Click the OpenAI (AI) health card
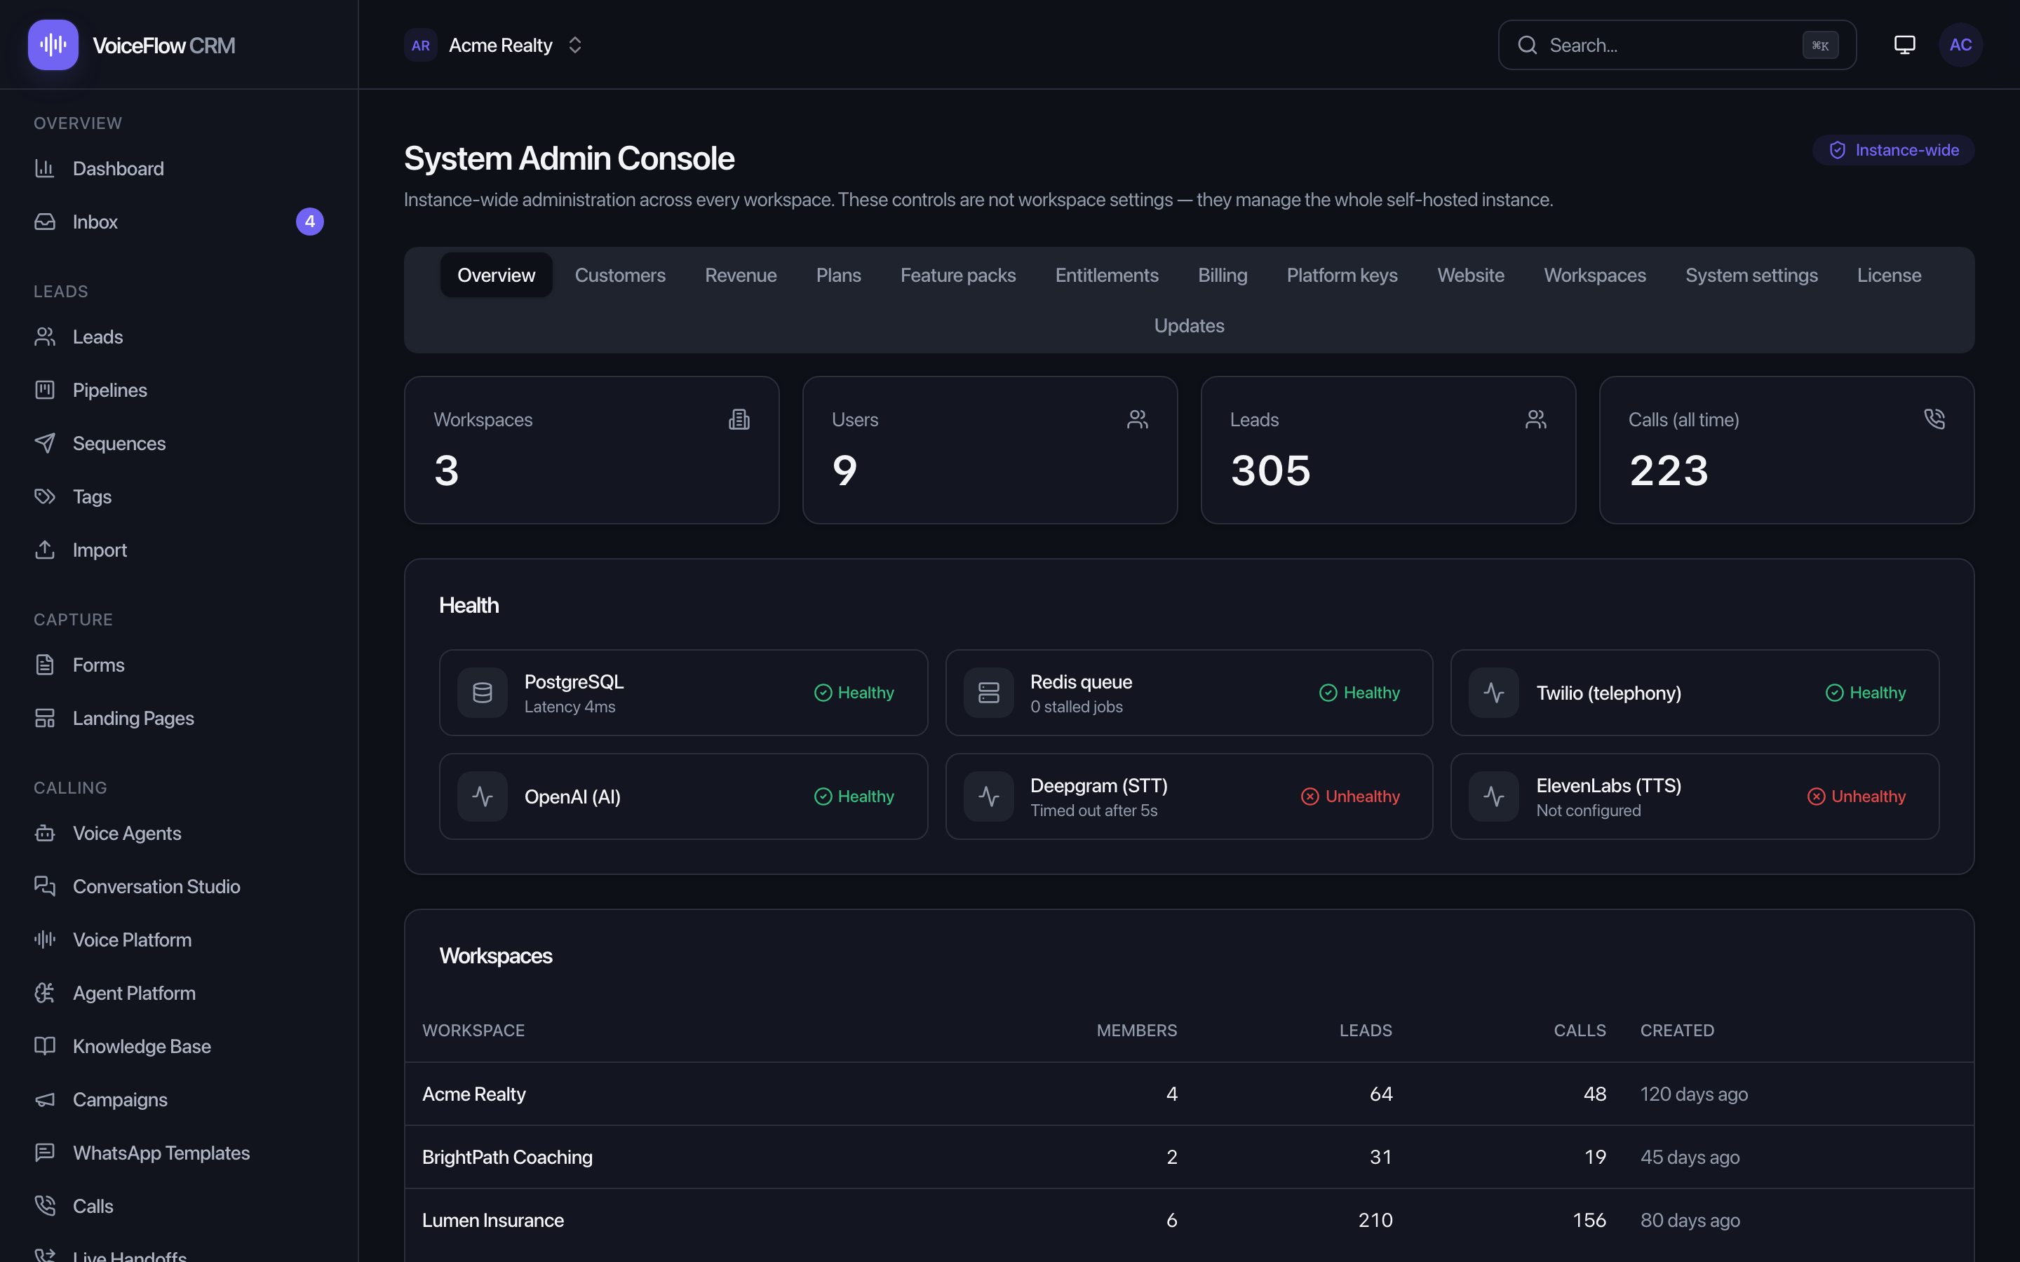 (682, 796)
